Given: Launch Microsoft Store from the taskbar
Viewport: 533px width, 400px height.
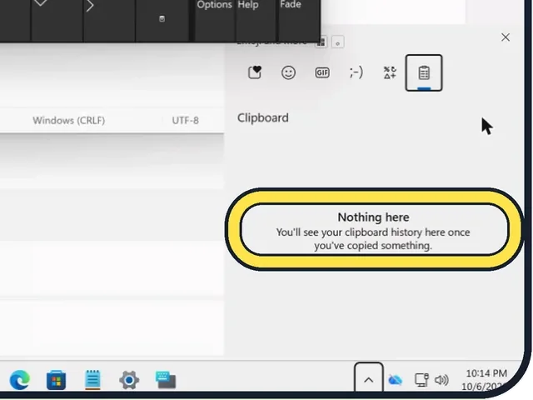Looking at the screenshot, I should [x=56, y=380].
